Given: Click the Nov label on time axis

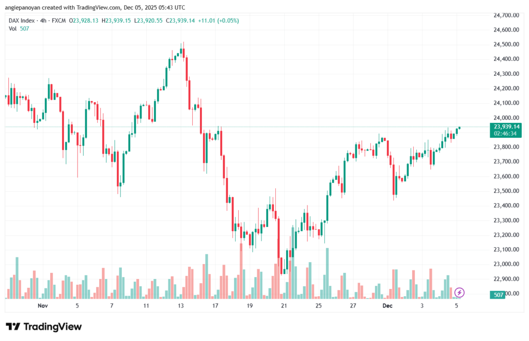Looking at the screenshot, I should tap(43, 305).
